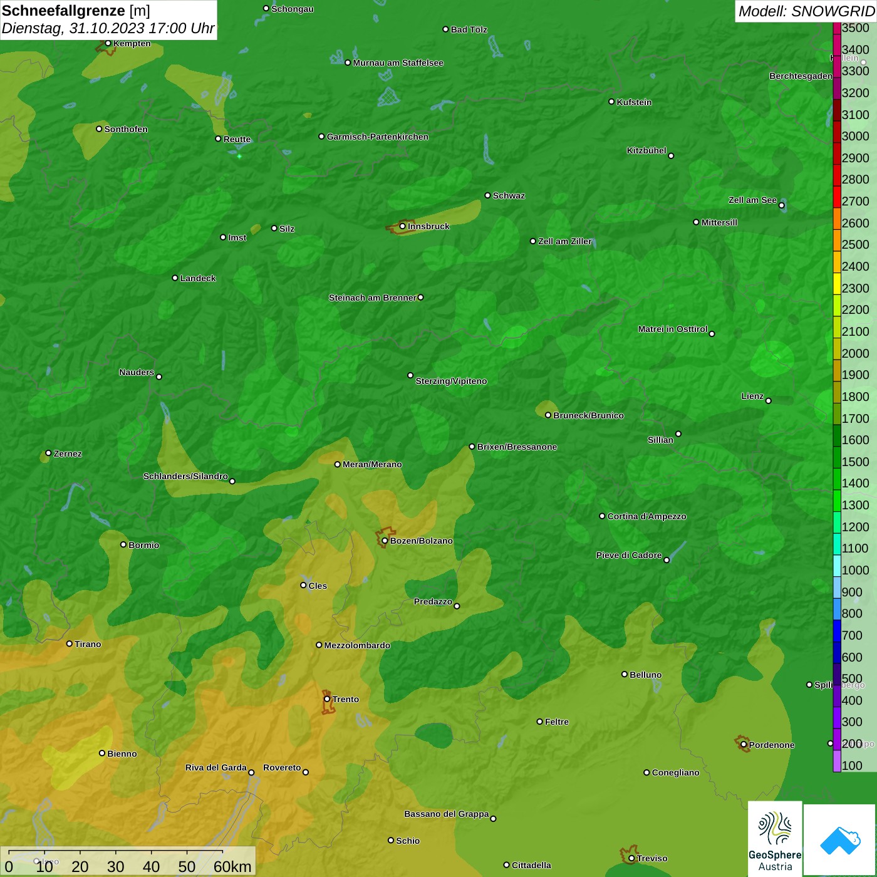Click the Garmisch-Partenkirchen label
This screenshot has width=877, height=877.
pyautogui.click(x=378, y=137)
